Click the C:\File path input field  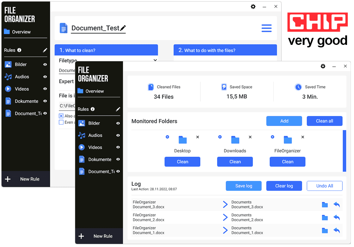[x=67, y=105]
